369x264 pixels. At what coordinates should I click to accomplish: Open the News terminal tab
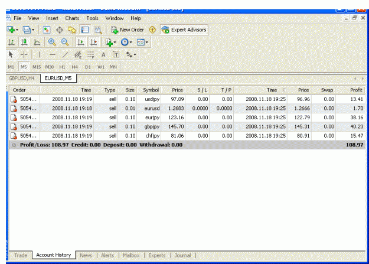[86, 255]
